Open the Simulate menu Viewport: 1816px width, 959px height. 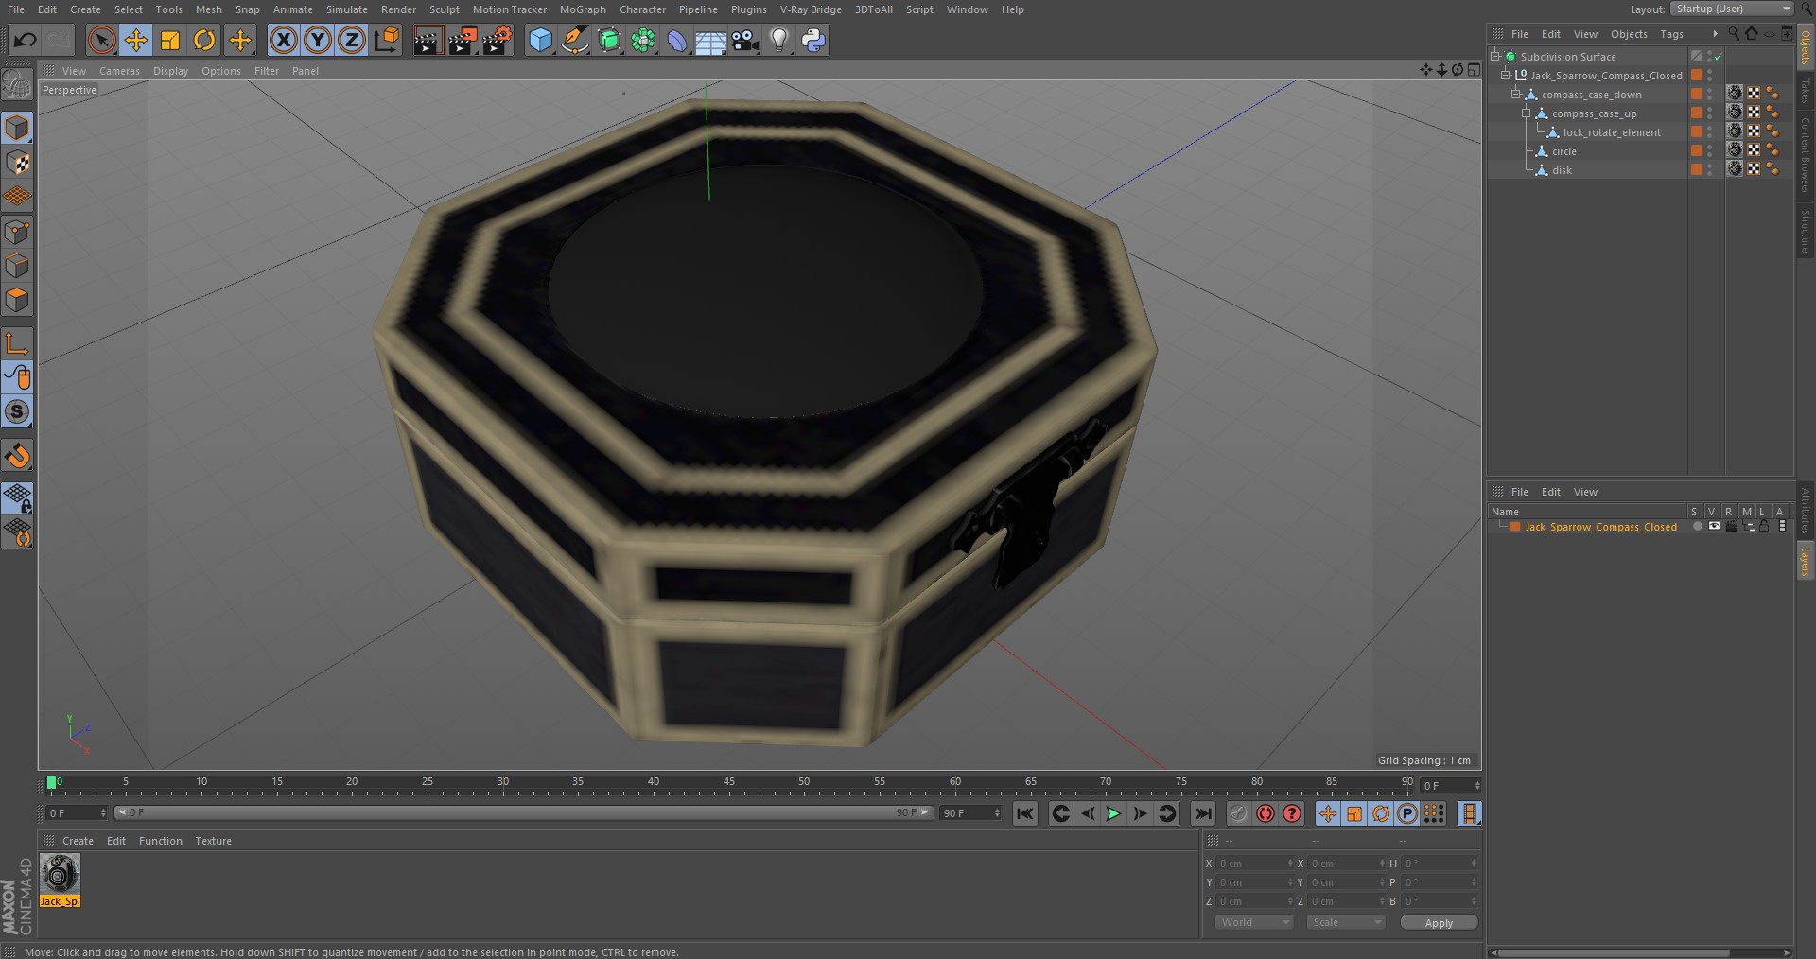pyautogui.click(x=347, y=9)
